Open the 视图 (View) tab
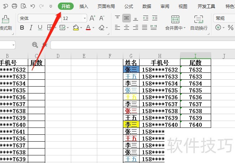The image size is (235, 163). [183, 6]
